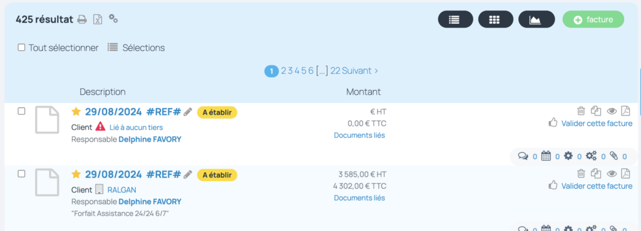Export results to Excel spreadsheet
The image size is (641, 231).
[97, 19]
